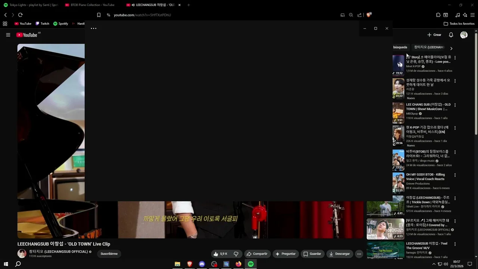Open the browser main menu
The height and width of the screenshot is (269, 478).
point(472,15)
